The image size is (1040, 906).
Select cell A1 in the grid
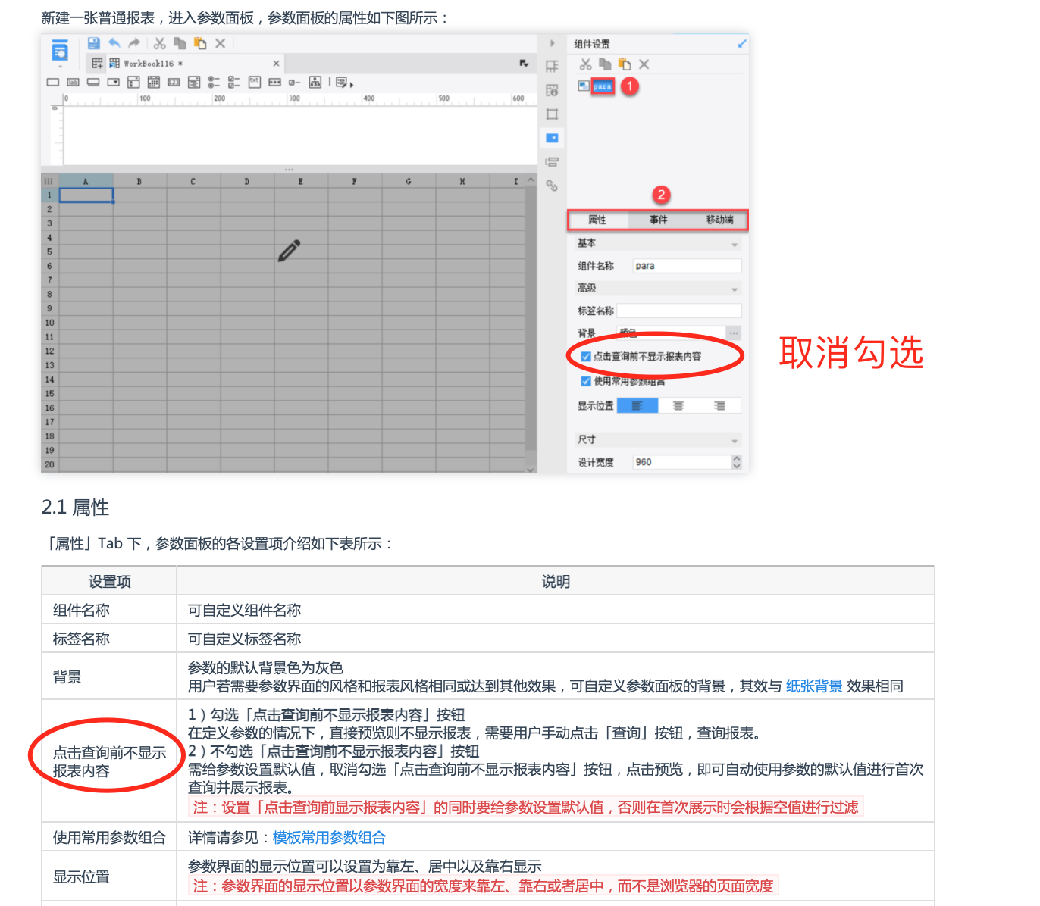[86, 195]
